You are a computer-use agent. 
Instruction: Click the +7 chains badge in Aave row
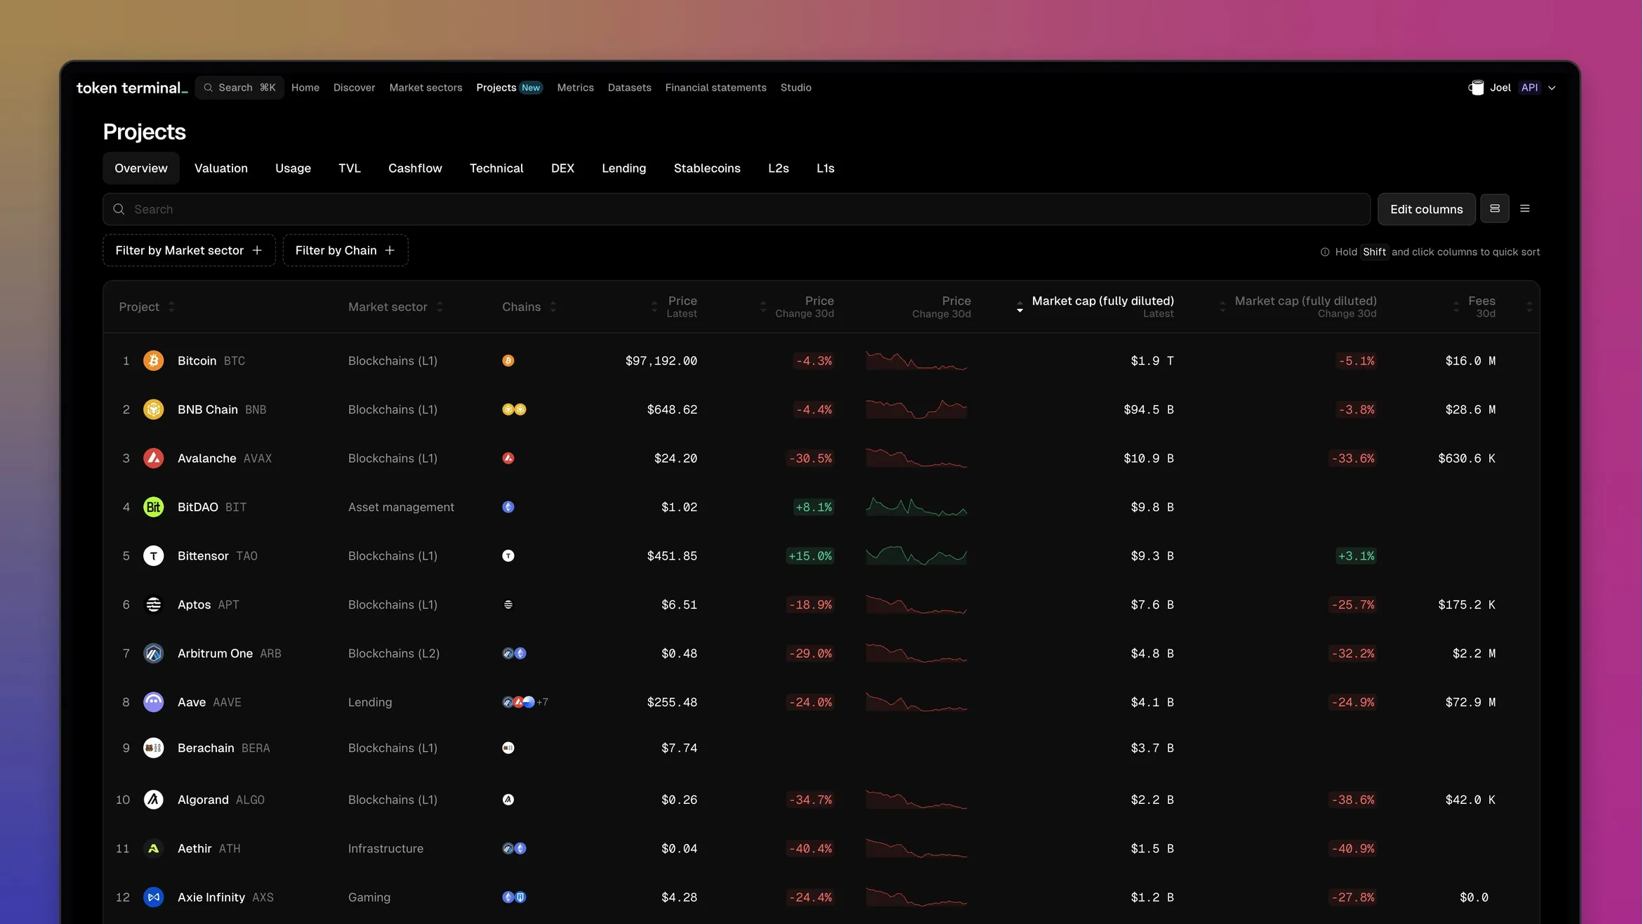542,702
